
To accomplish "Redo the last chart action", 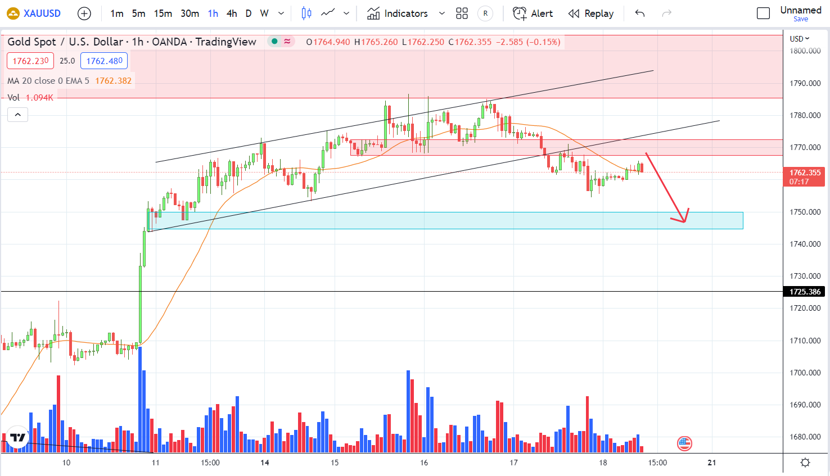I will click(667, 13).
